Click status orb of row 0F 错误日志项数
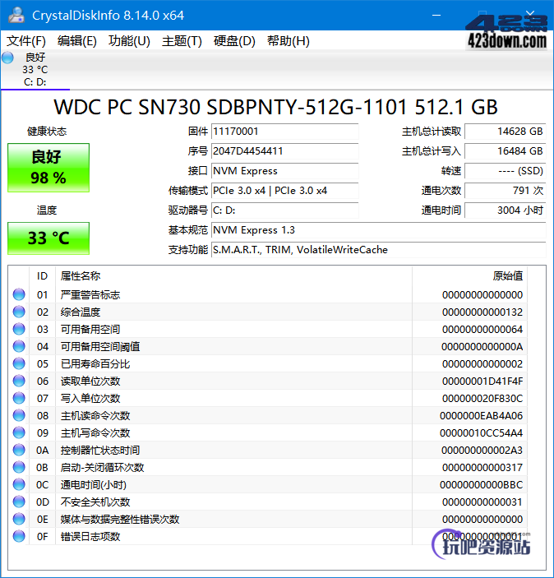The height and width of the screenshot is (578, 554). [x=19, y=536]
